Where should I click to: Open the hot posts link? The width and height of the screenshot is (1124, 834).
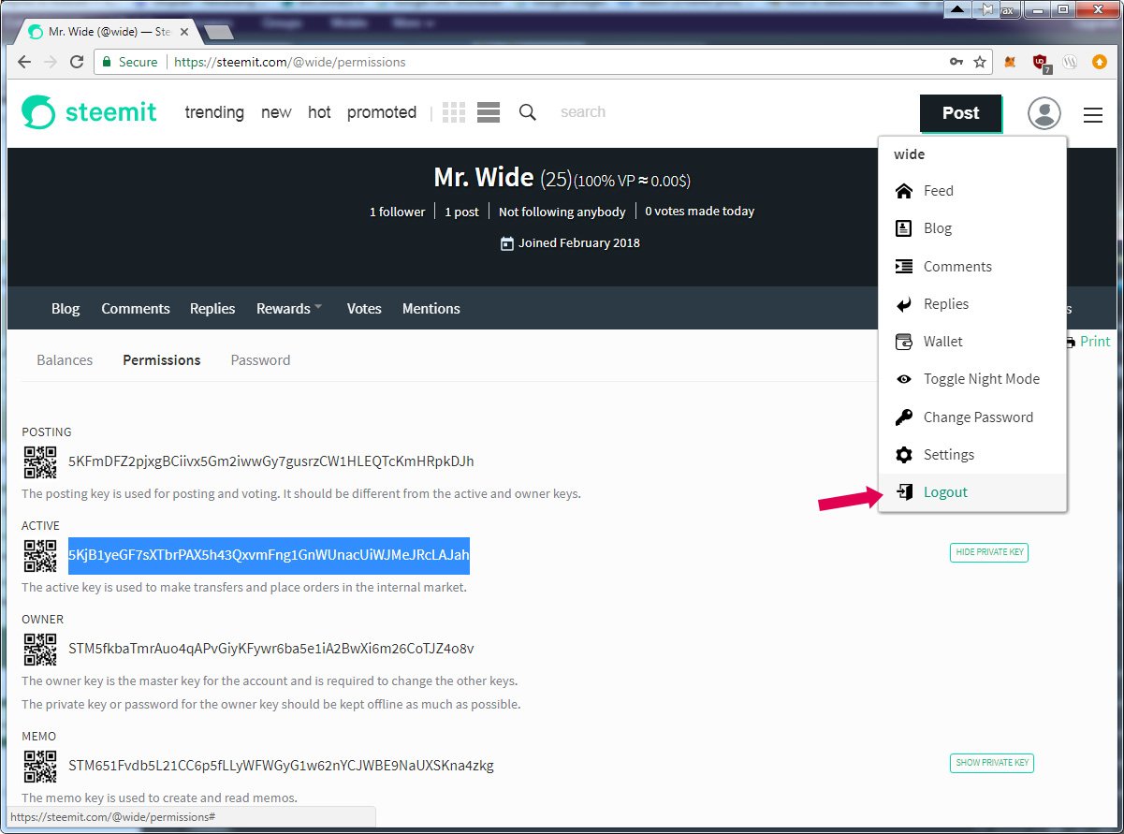tap(319, 112)
